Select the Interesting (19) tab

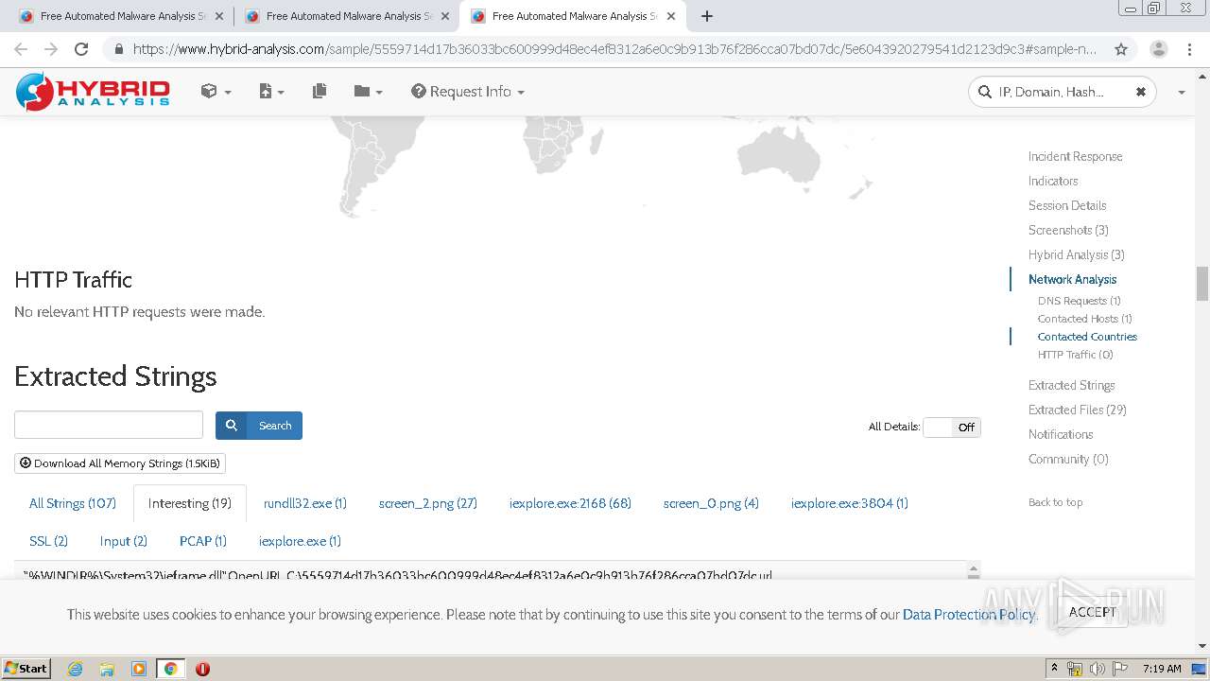[190, 503]
